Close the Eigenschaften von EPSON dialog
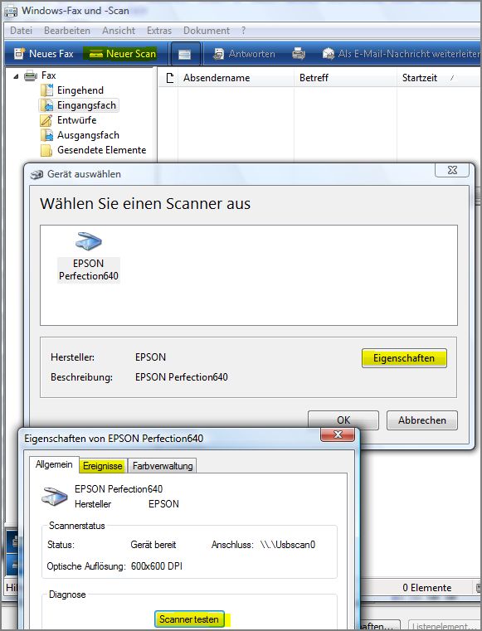Viewport: 482px width, 631px height. [x=338, y=434]
